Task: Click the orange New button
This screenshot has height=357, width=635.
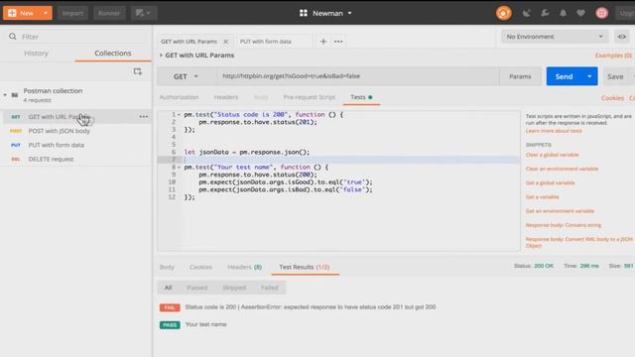Action: pyautogui.click(x=22, y=13)
